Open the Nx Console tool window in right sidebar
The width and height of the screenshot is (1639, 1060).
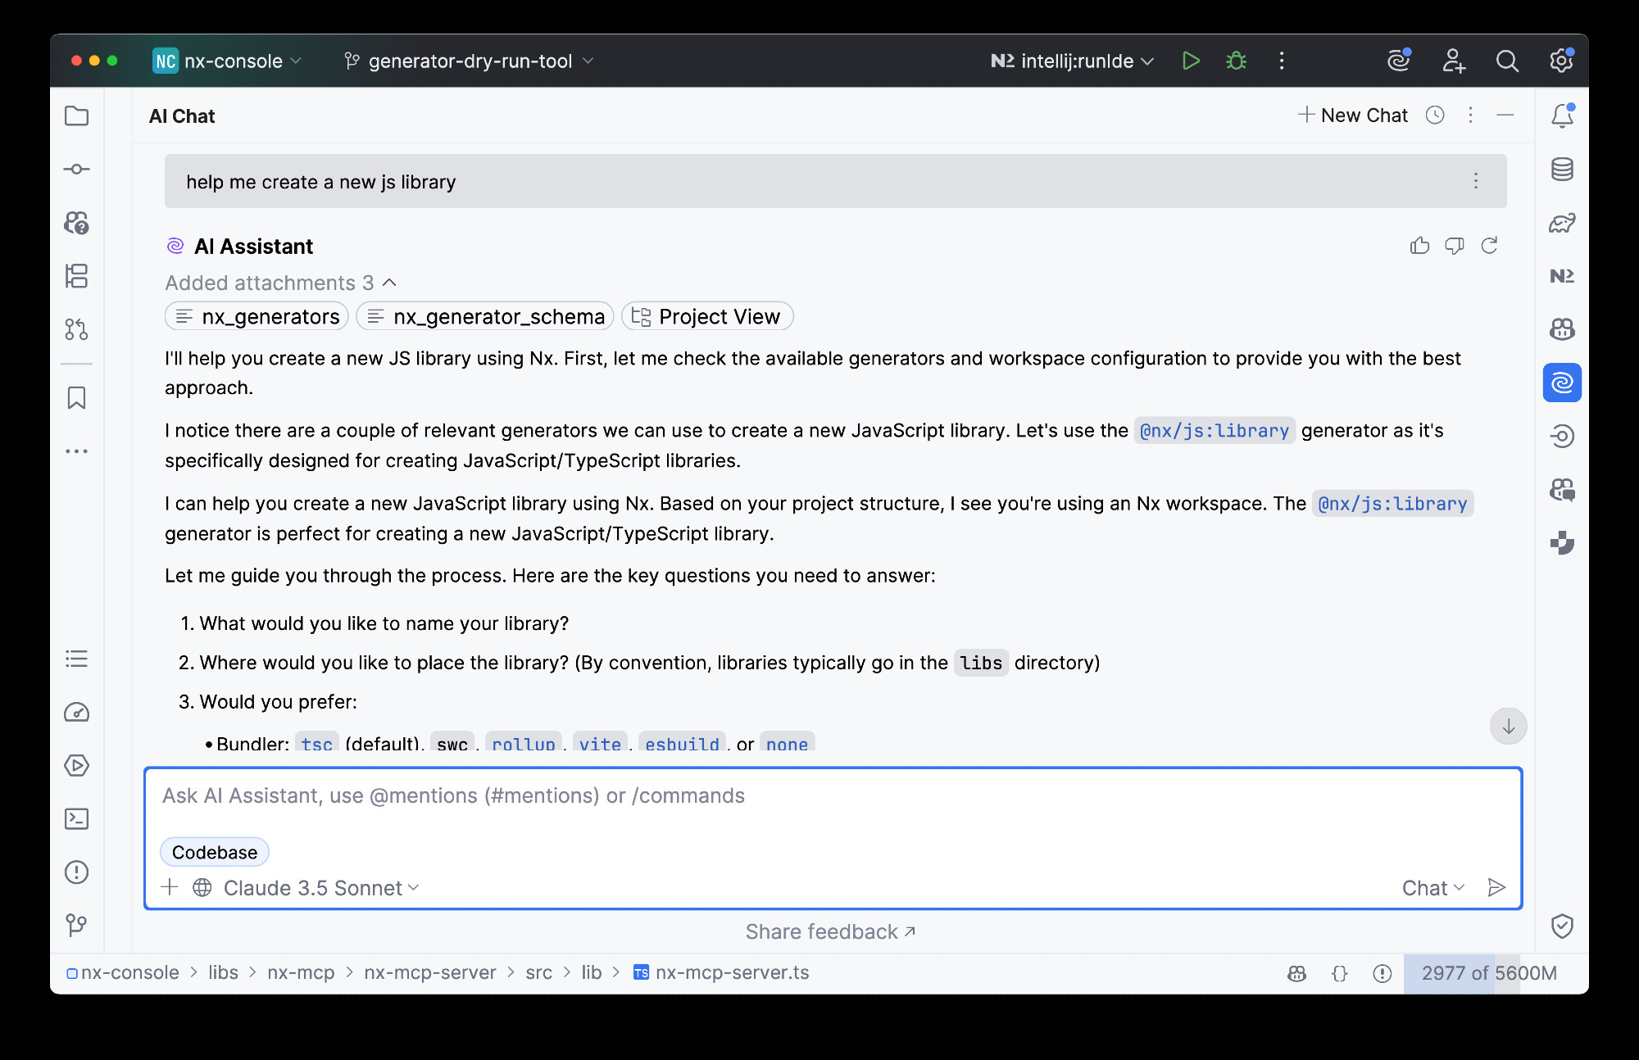click(x=1562, y=276)
